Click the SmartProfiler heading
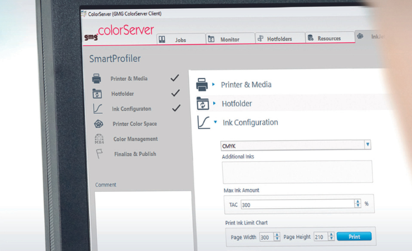 115,59
